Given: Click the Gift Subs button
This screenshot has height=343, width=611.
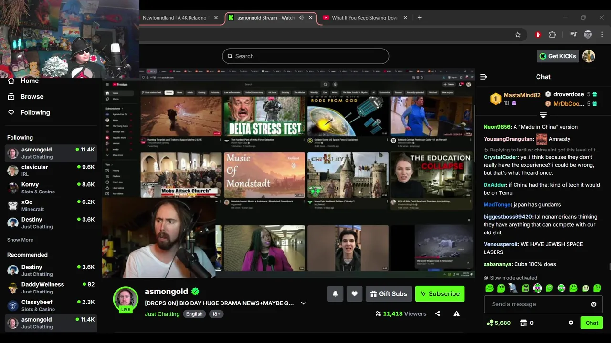Looking at the screenshot, I should [389, 294].
